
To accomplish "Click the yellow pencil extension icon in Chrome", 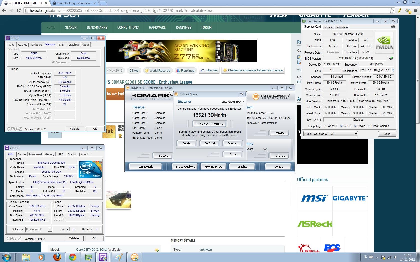I will pos(400,11).
